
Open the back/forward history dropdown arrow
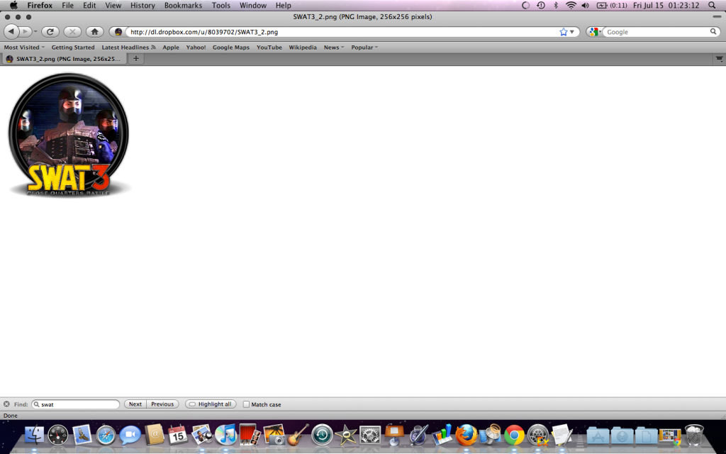pos(35,31)
